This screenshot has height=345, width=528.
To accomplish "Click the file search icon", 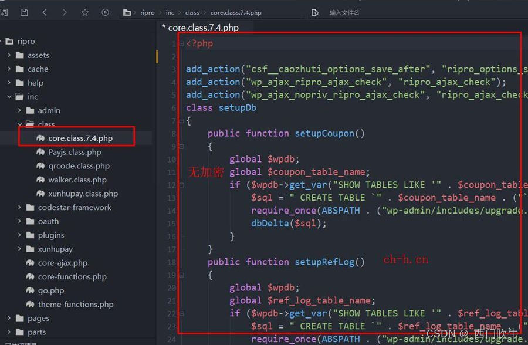I will click(x=315, y=13).
